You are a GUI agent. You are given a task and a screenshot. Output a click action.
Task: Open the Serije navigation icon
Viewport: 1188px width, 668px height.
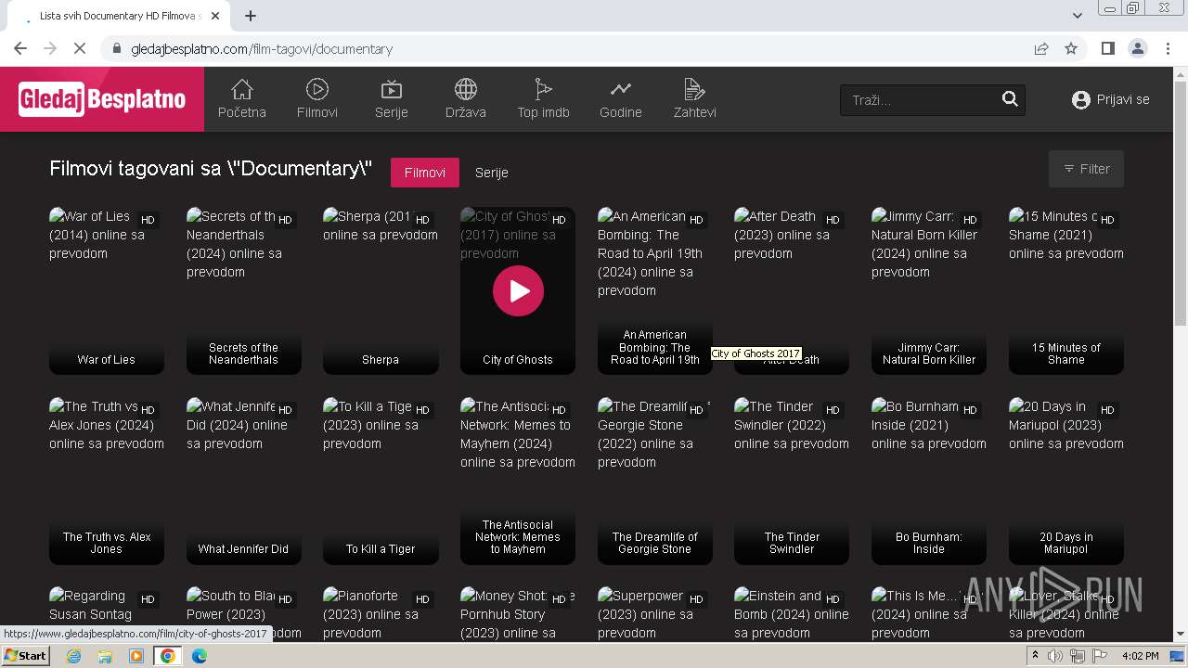392,90
